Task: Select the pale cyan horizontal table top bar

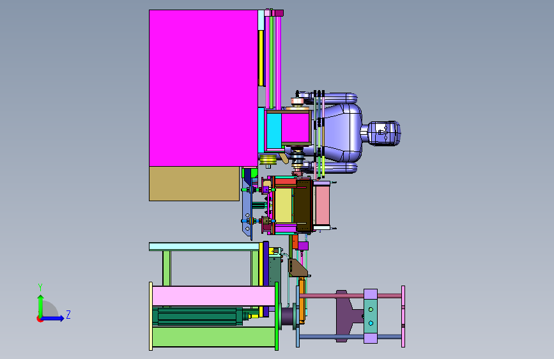Action: pos(204,247)
